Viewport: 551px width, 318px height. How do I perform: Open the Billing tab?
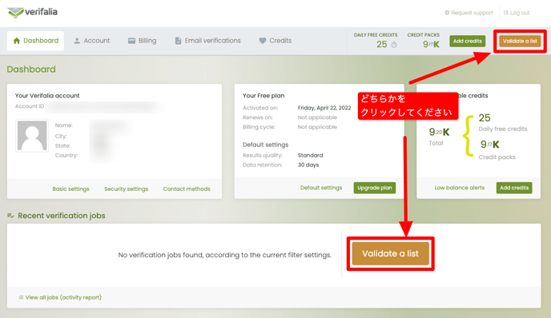pos(142,41)
